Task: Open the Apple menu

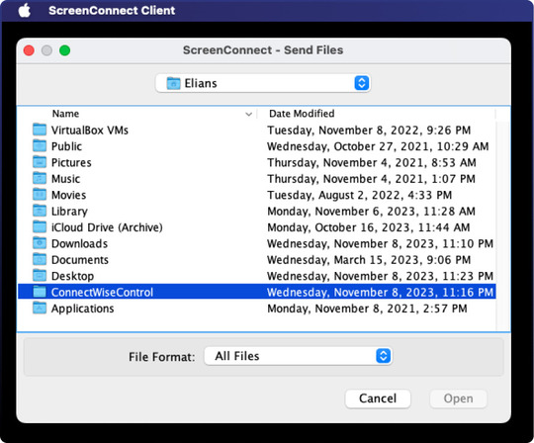Action: [x=25, y=11]
